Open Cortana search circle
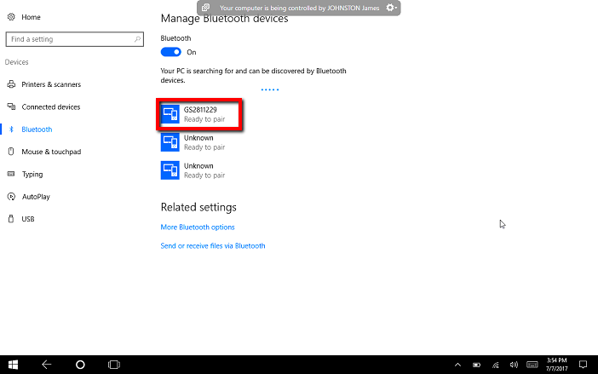This screenshot has width=598, height=374. coord(80,364)
